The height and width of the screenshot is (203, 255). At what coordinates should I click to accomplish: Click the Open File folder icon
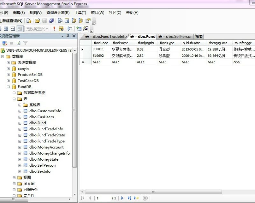(x=37, y=21)
